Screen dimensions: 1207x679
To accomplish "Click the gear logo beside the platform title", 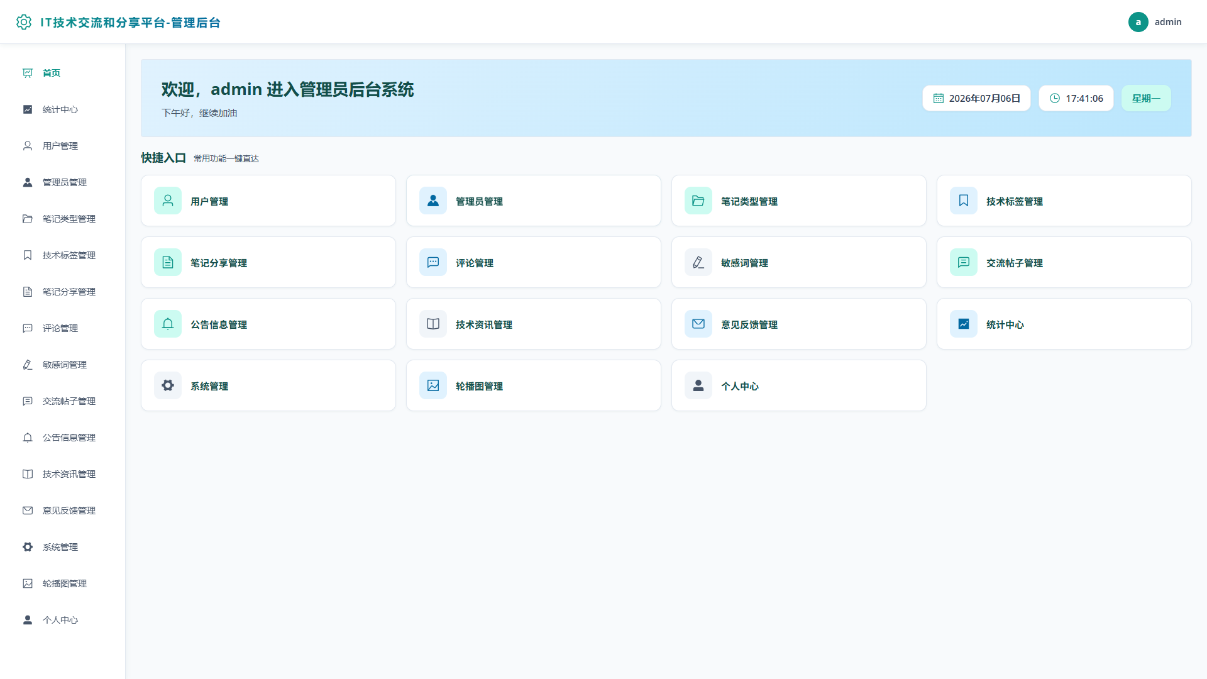I will [x=24, y=22].
